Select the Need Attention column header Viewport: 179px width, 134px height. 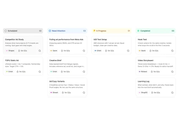click(67, 31)
